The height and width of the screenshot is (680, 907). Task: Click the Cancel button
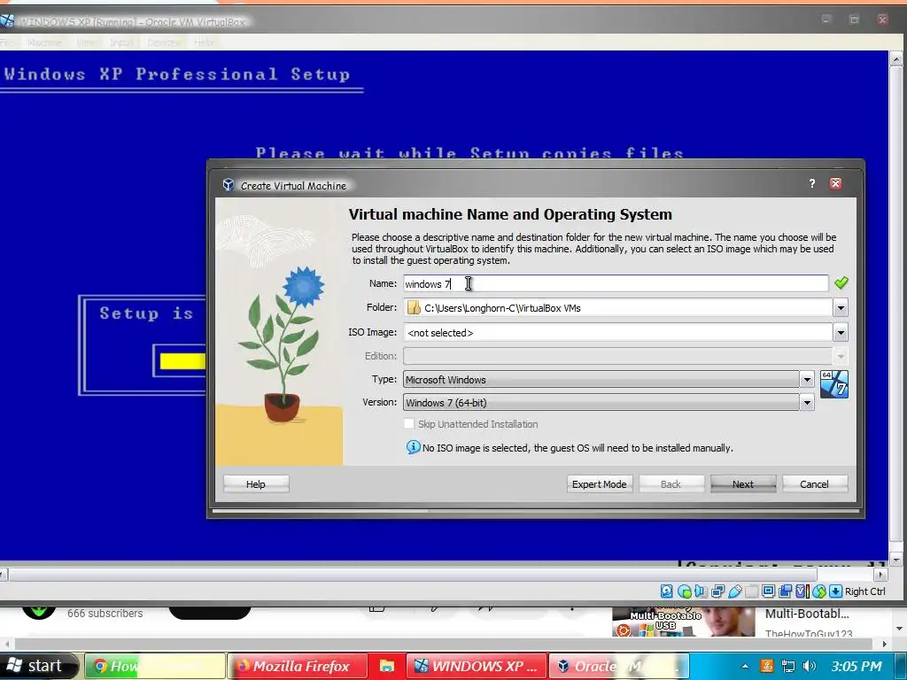tap(815, 484)
